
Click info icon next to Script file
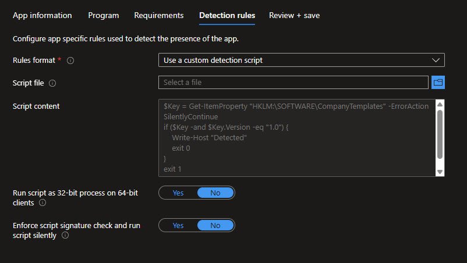[x=52, y=83]
